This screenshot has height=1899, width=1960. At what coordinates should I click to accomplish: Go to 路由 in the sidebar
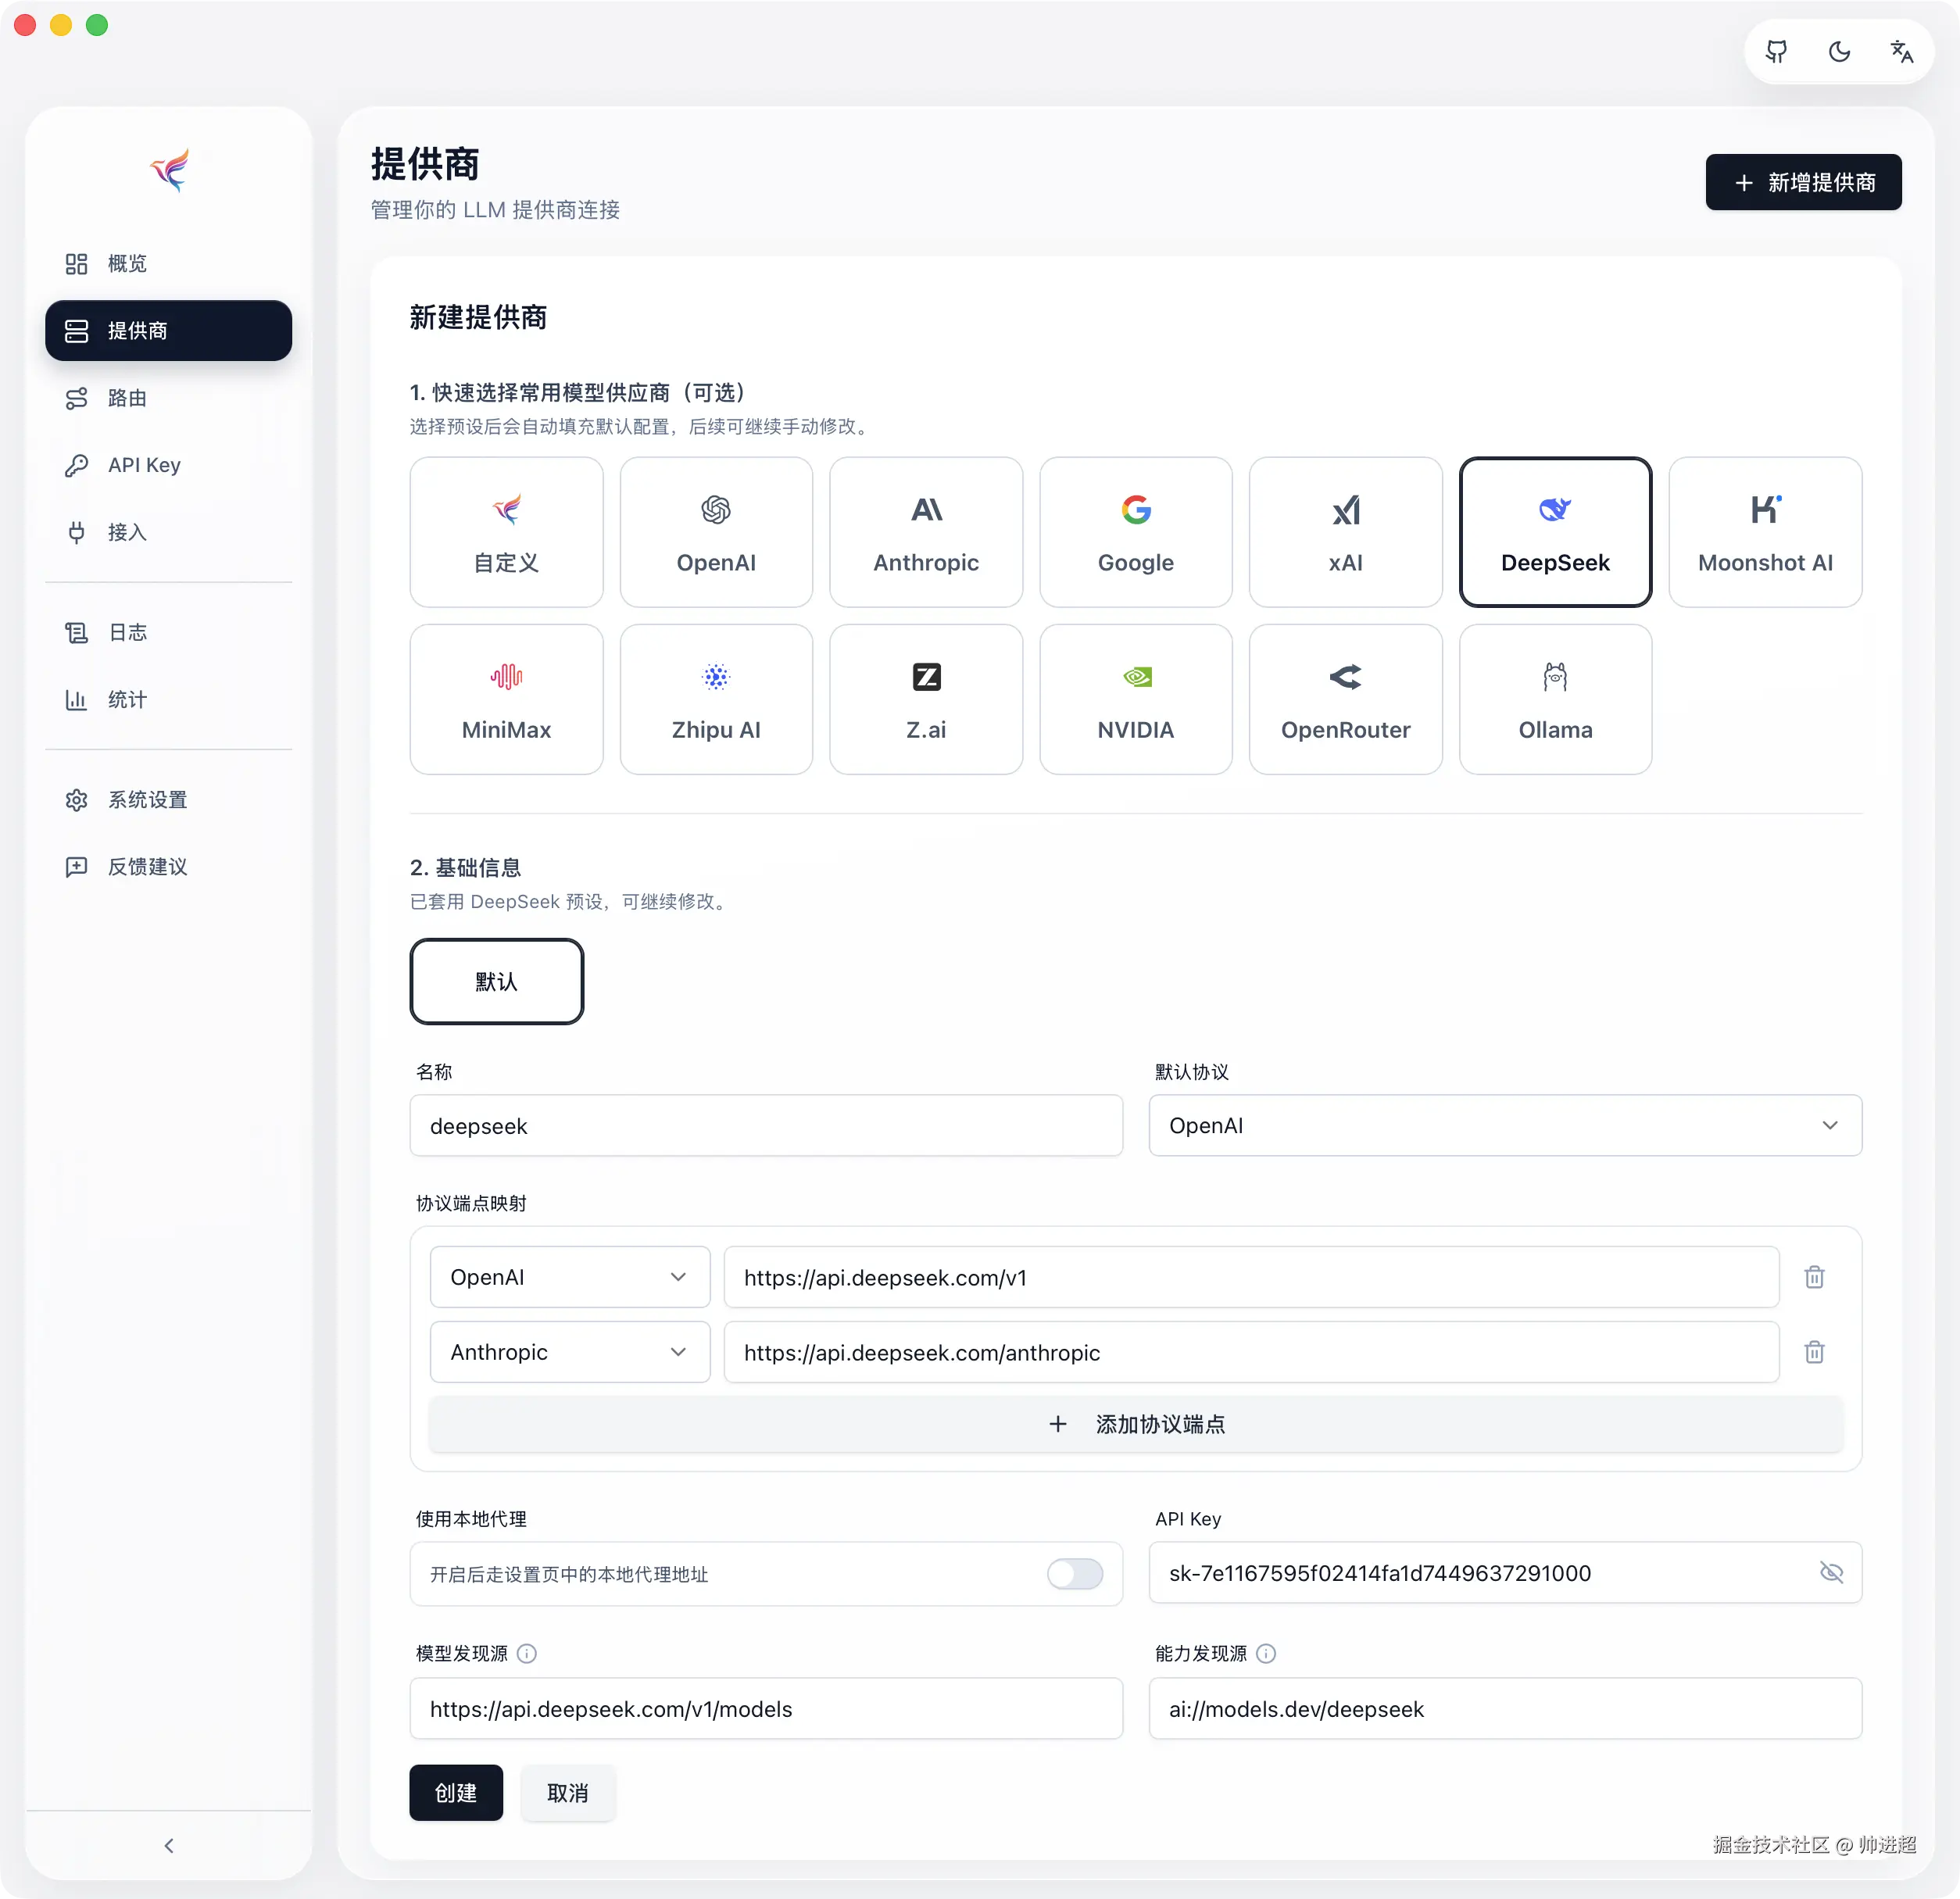(x=128, y=398)
